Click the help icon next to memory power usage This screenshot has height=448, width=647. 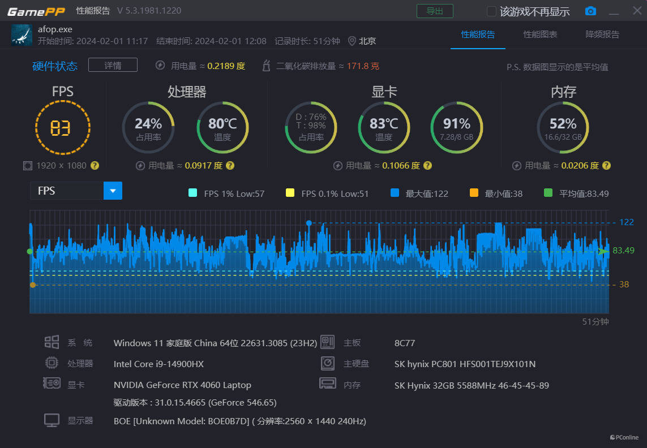(x=606, y=166)
